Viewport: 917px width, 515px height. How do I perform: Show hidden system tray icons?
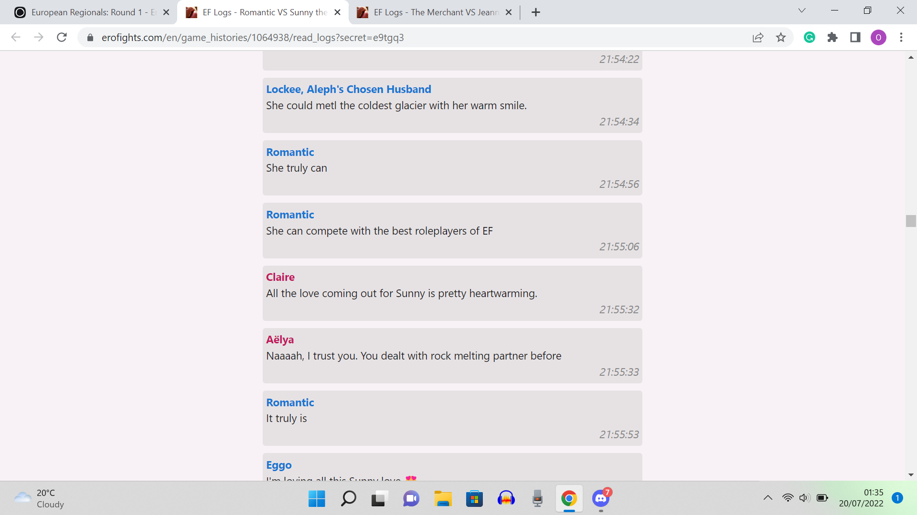tap(768, 498)
